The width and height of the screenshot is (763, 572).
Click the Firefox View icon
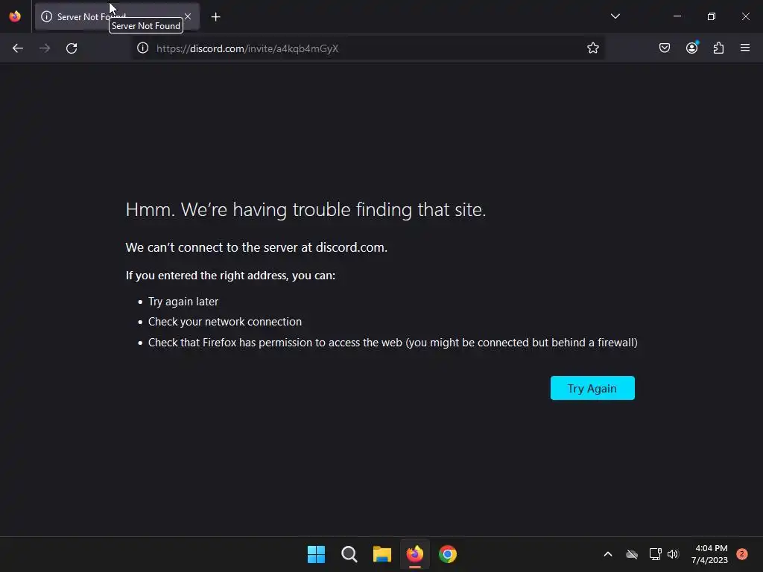point(15,16)
